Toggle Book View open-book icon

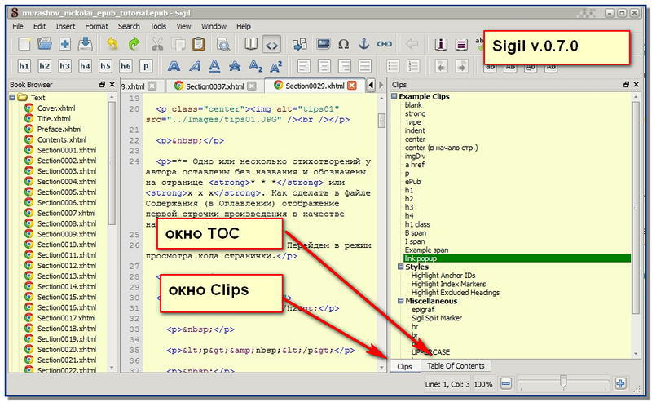point(251,44)
